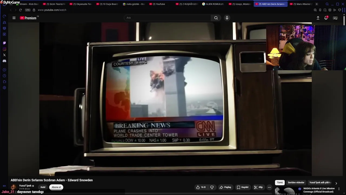Click the Katıl join button

click(x=43, y=187)
